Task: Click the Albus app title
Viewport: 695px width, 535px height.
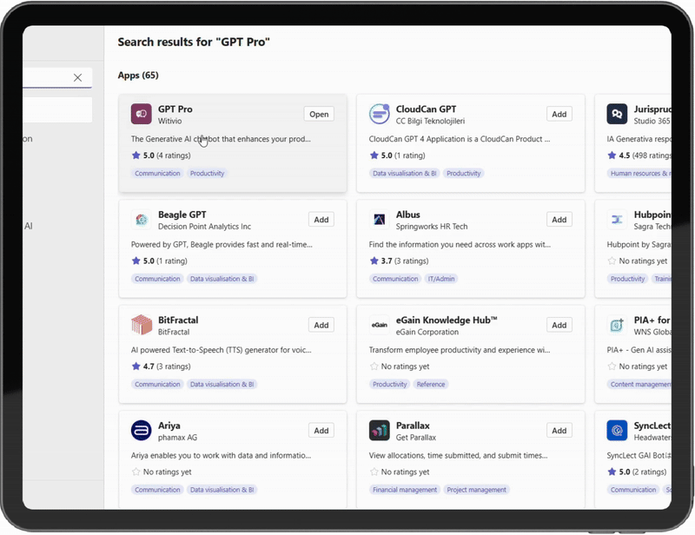Action: [407, 215]
